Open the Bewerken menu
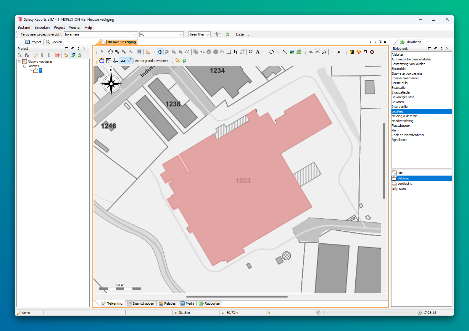This screenshot has width=469, height=331. point(42,28)
